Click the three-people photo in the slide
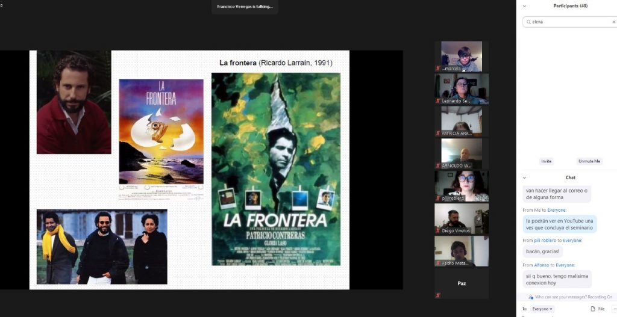The width and height of the screenshot is (617, 317). (x=102, y=247)
